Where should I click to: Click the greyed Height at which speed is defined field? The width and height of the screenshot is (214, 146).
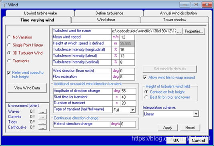tap(127, 43)
